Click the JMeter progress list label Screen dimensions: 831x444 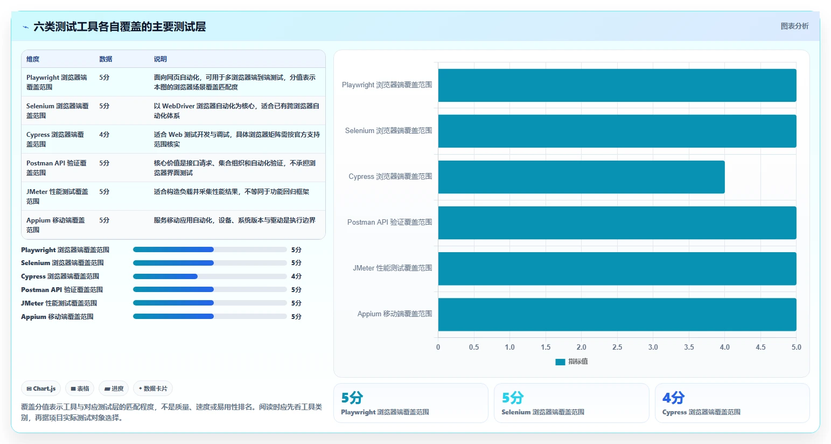[x=59, y=303]
